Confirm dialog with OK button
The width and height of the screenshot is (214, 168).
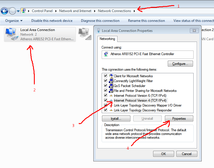point(163,154)
